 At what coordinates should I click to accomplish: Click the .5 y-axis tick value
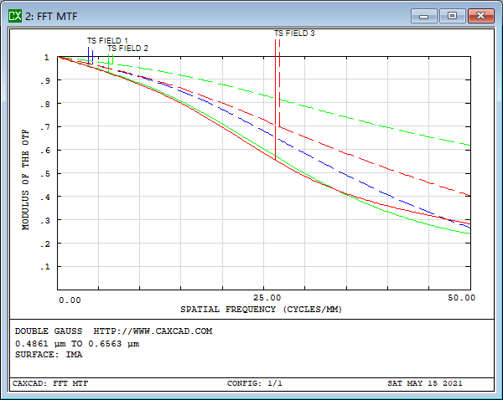pos(45,174)
